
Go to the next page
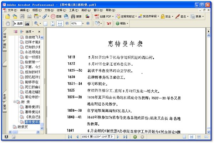coord(118,137)
